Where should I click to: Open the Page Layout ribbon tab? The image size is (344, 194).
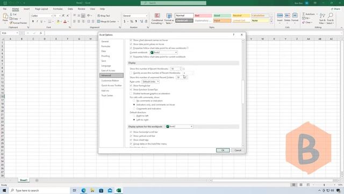click(41, 9)
